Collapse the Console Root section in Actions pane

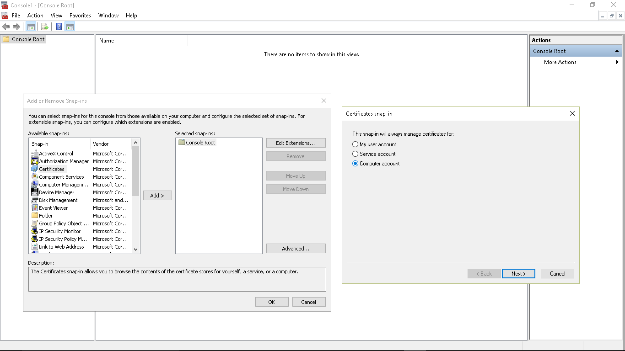pyautogui.click(x=617, y=51)
